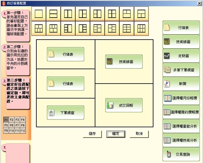Viewport: 203px width, 163px height.
Task: Switch to the F2 hotkey slot
Action: (12, 120)
